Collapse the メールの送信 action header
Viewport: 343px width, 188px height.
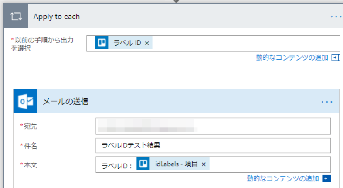point(176,101)
